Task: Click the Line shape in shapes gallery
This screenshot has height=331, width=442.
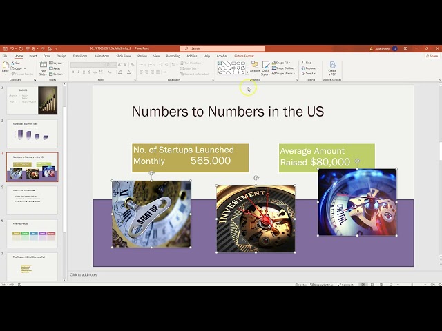Action: point(224,63)
